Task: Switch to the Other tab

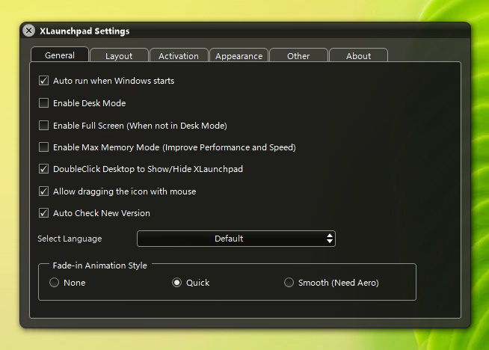Action: tap(298, 56)
